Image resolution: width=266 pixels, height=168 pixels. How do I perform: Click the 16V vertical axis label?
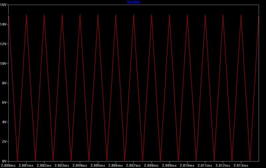4,5
